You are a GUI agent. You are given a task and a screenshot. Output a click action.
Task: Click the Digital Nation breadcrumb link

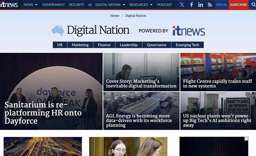[x=136, y=16]
